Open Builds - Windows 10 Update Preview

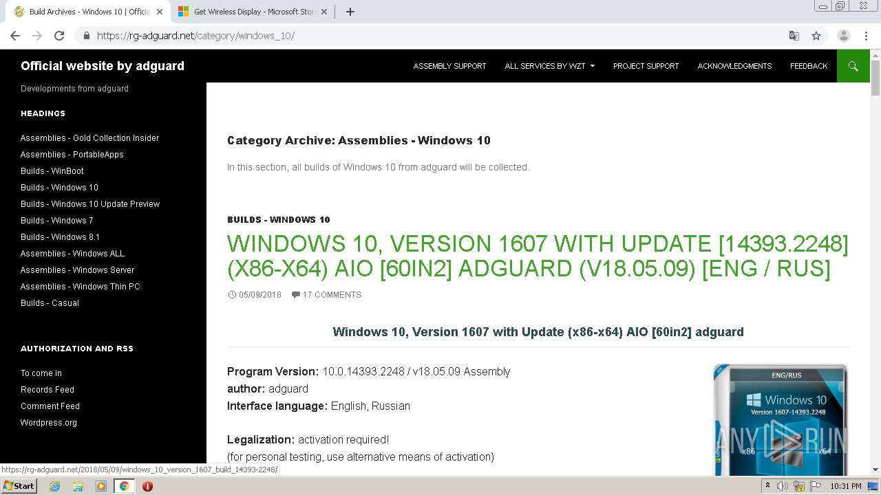coord(90,204)
